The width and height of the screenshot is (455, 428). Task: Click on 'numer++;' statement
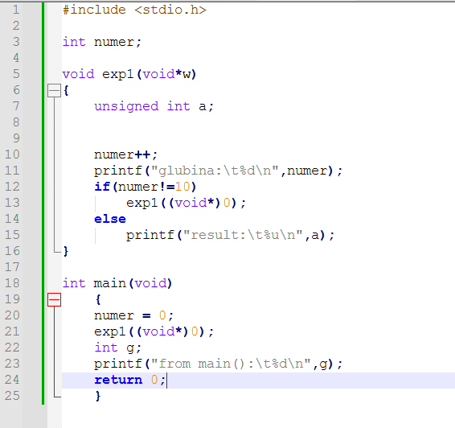click(125, 154)
